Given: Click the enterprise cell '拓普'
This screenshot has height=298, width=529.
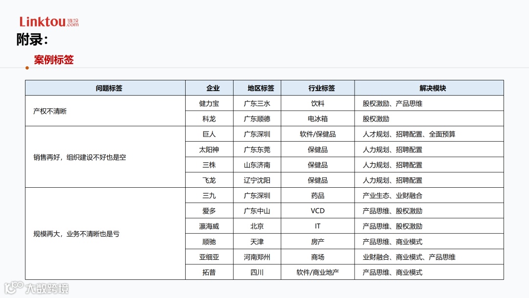Looking at the screenshot, I should pos(209,273).
